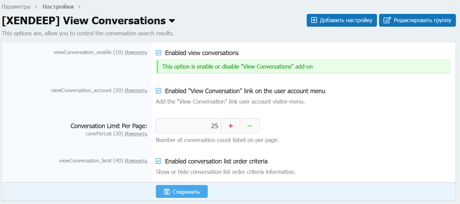Go to Настройки breadcrumb

[x=58, y=7]
